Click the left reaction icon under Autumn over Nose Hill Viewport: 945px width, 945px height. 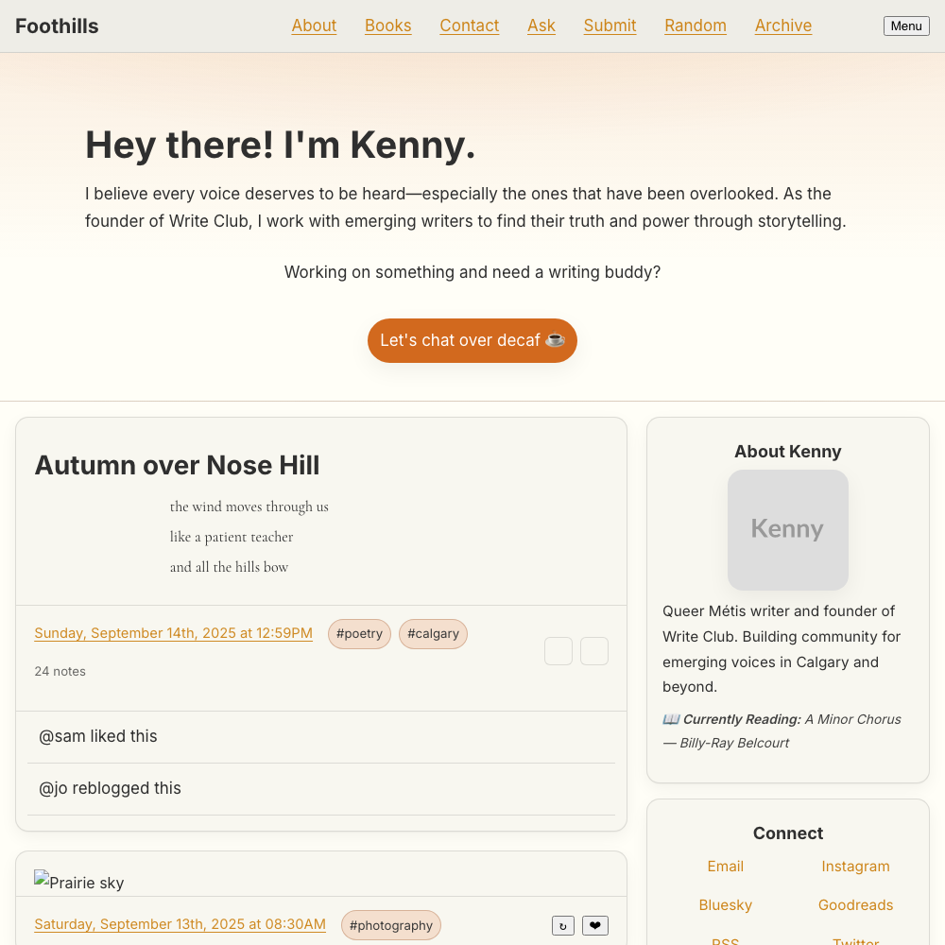point(558,651)
